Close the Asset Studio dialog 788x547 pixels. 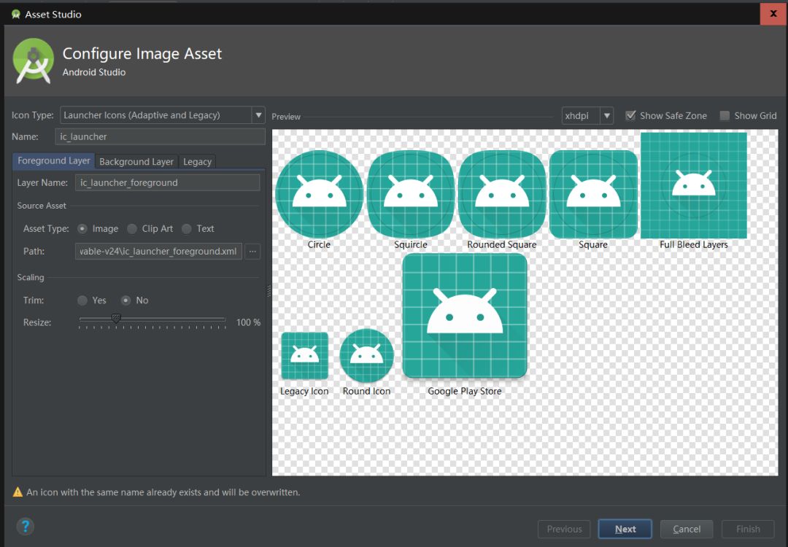coord(773,14)
